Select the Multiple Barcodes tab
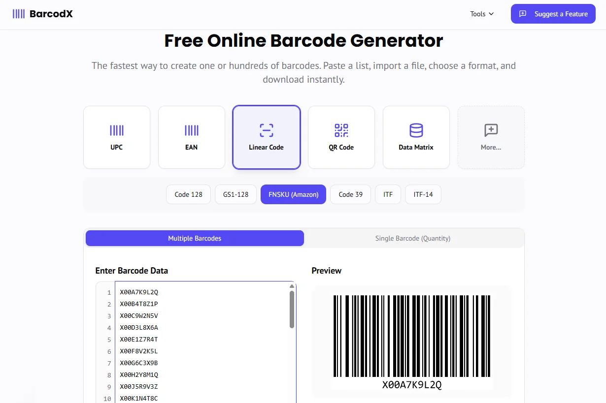 click(x=195, y=238)
